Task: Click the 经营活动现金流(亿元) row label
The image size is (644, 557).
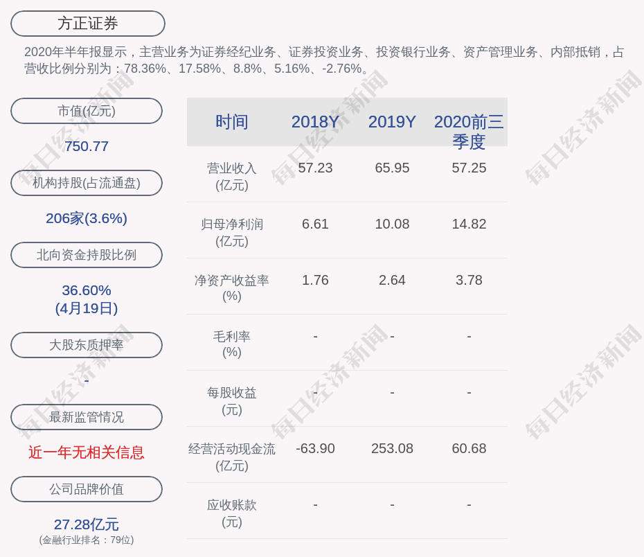Action: point(232,457)
